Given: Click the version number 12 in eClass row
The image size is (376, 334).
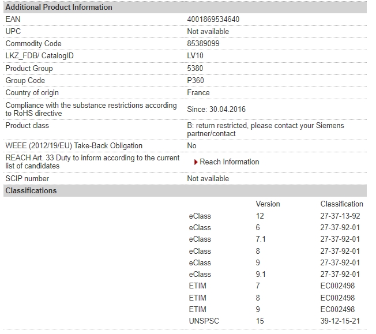Looking at the screenshot, I should coord(260,216).
